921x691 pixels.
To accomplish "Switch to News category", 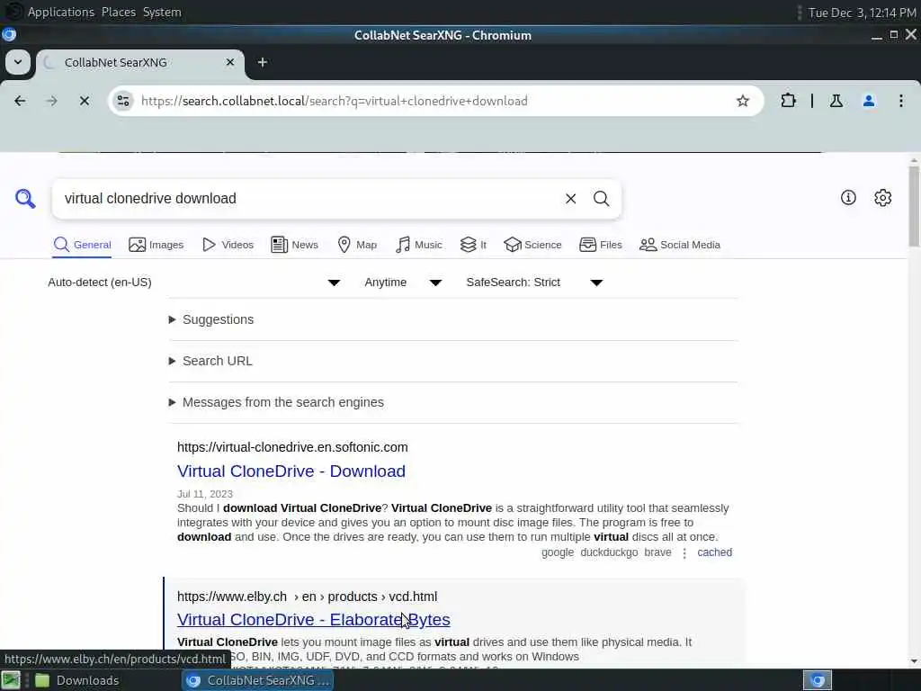I will (x=294, y=245).
